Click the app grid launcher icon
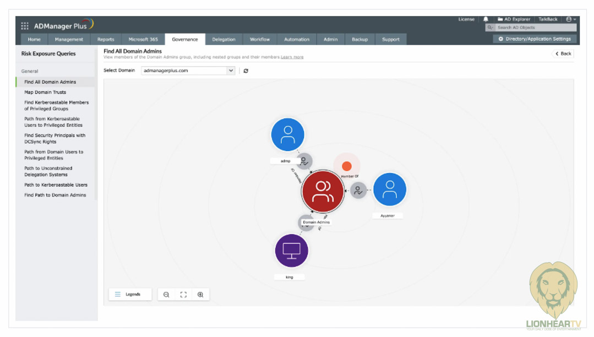594x337 pixels. point(25,26)
